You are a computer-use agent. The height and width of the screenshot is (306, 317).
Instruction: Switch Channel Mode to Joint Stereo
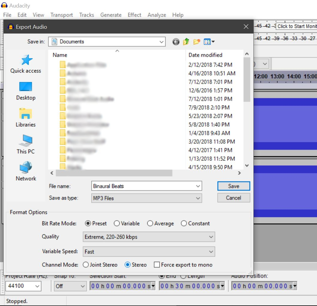86,265
